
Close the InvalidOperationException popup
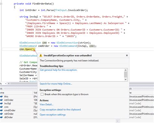point(127,55)
